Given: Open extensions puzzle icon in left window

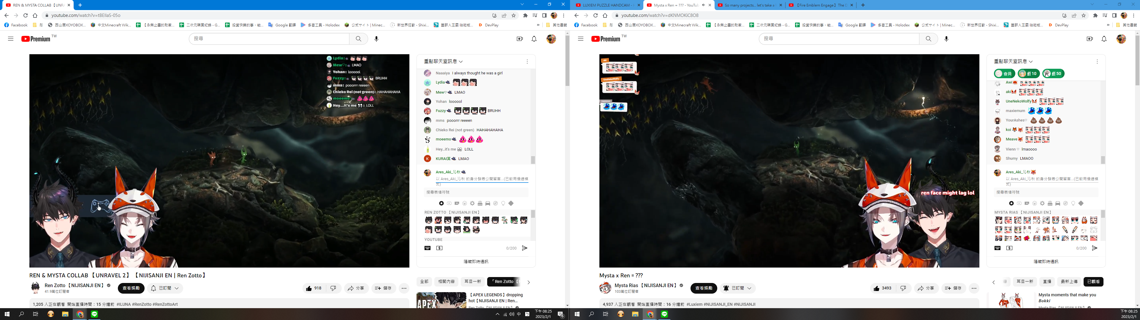Looking at the screenshot, I should click(x=525, y=15).
